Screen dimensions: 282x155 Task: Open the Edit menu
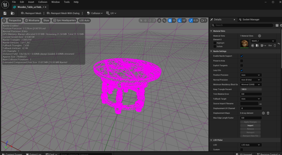[22, 2]
